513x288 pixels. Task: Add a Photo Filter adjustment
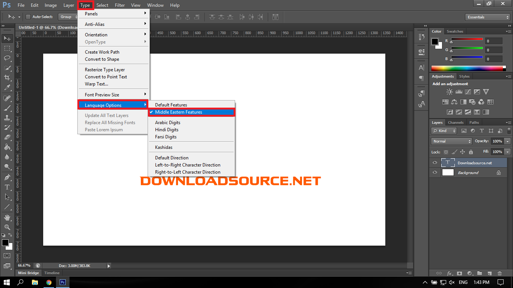472,102
